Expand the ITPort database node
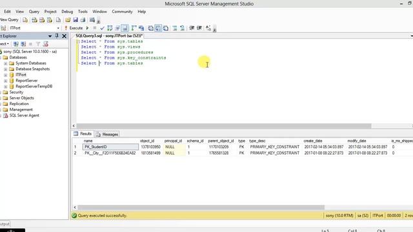413x232 pixels. point(6,75)
